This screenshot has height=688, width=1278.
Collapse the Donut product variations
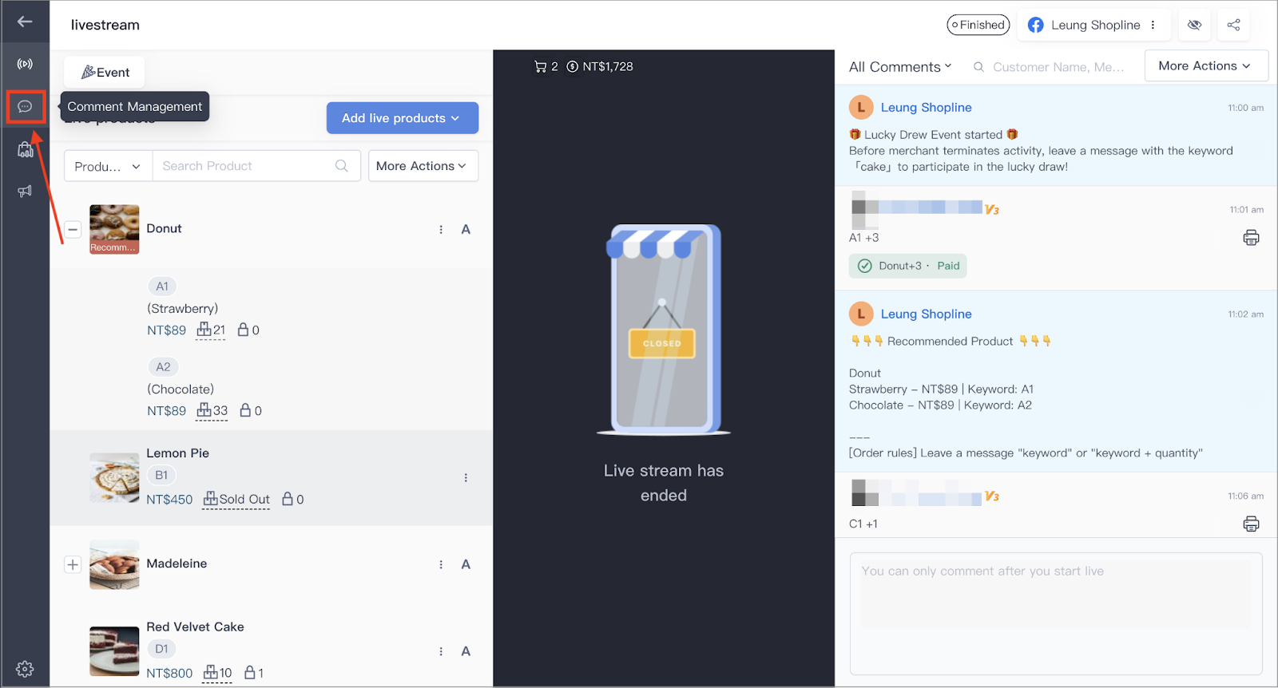73,230
